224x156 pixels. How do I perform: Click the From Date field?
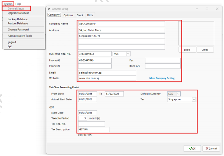[x=87, y=94]
